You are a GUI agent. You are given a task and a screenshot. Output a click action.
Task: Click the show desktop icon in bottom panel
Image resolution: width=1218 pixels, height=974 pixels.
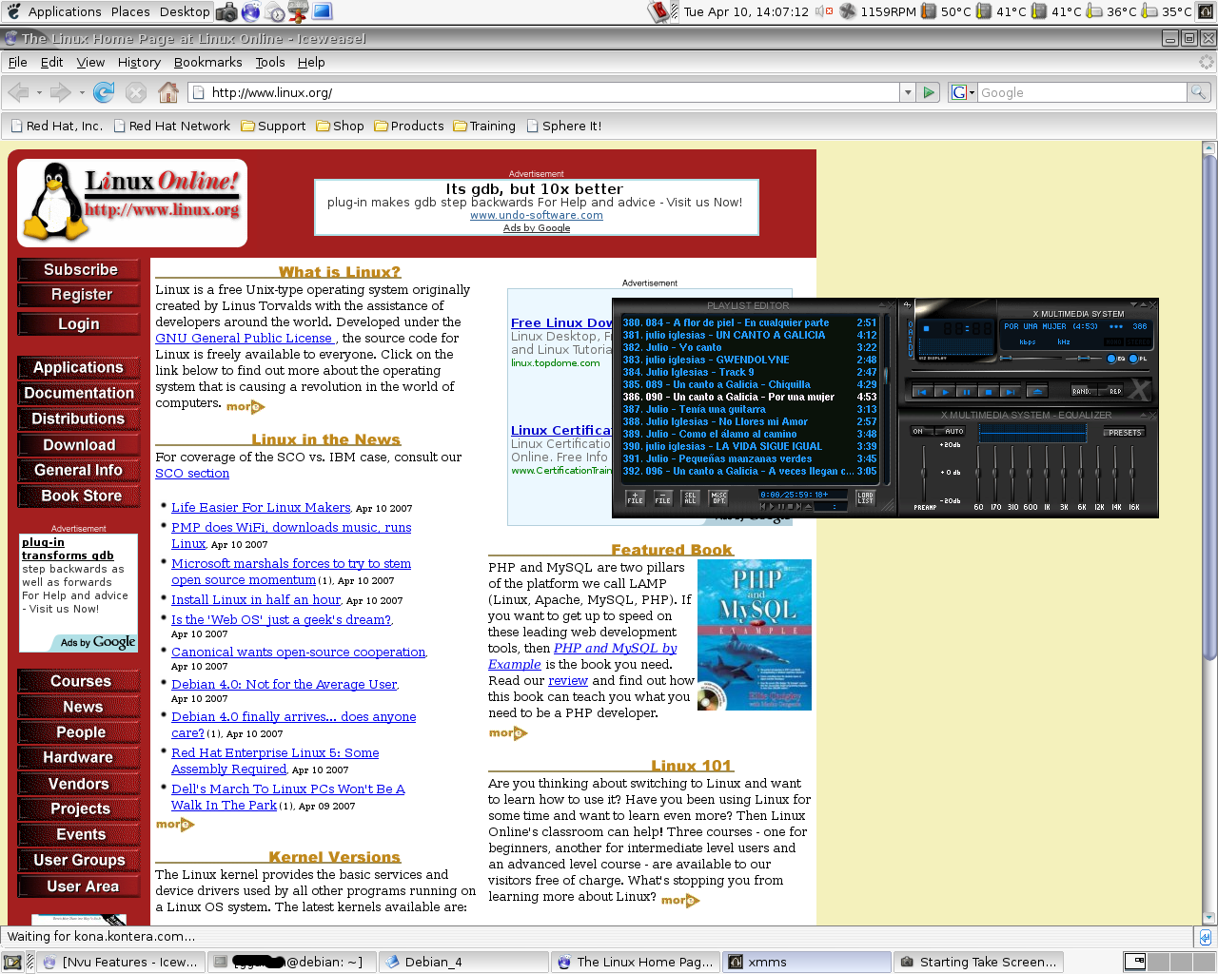point(12,962)
